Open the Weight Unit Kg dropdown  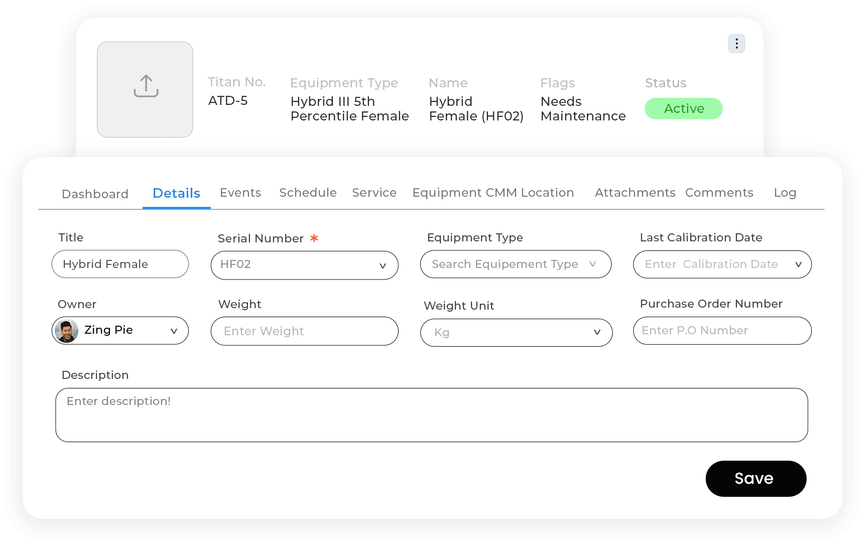[596, 332]
